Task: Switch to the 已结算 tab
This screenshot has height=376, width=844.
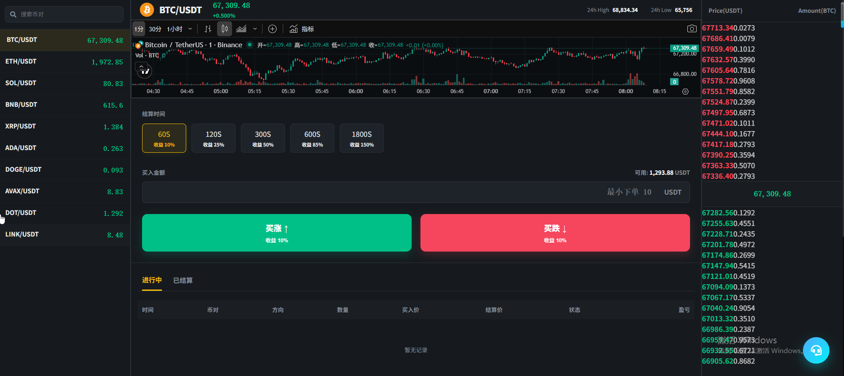Action: point(183,281)
